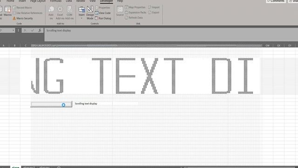Viewport: 298px width, 168px height.
Task: Switch to the Home ribbon tab
Action: 10,1
